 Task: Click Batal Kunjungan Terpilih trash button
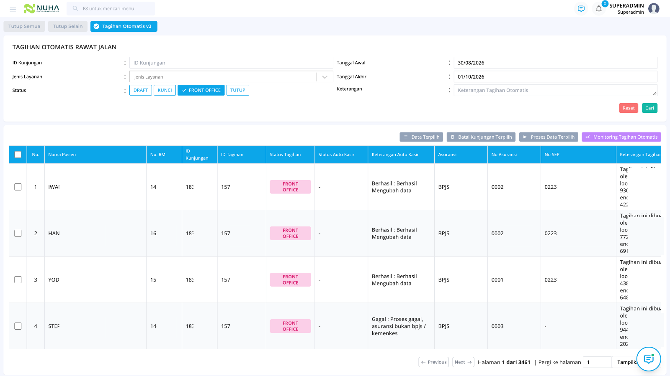[x=481, y=137]
